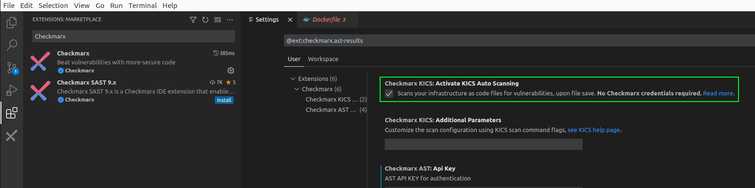This screenshot has width=755, height=188.
Task: Collapse the Checkmarx (6) tree node
Action: (297, 89)
